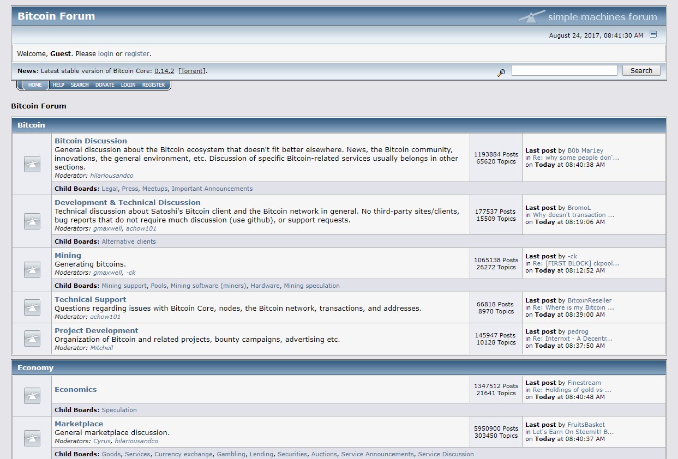View the Legal child board
This screenshot has height=459, width=678.
click(x=110, y=189)
